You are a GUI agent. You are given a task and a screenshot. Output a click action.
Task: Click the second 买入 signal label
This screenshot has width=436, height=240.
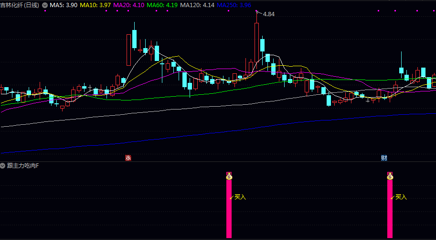pyautogui.click(x=401, y=197)
